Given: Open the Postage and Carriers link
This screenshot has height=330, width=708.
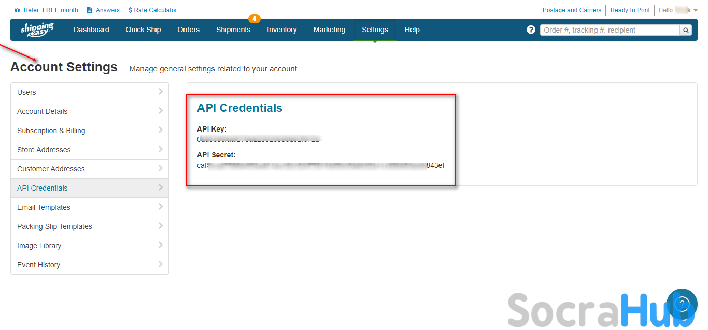Looking at the screenshot, I should coord(572,10).
